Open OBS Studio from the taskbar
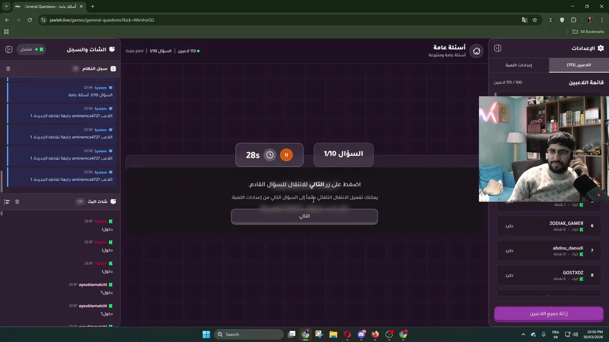 389,334
